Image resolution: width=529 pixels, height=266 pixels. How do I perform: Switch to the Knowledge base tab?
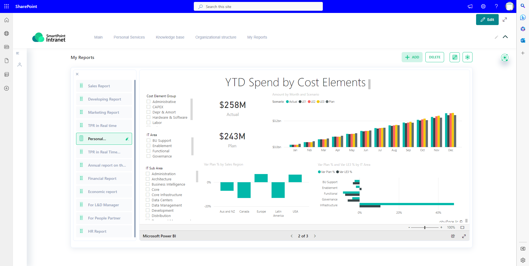pos(170,37)
